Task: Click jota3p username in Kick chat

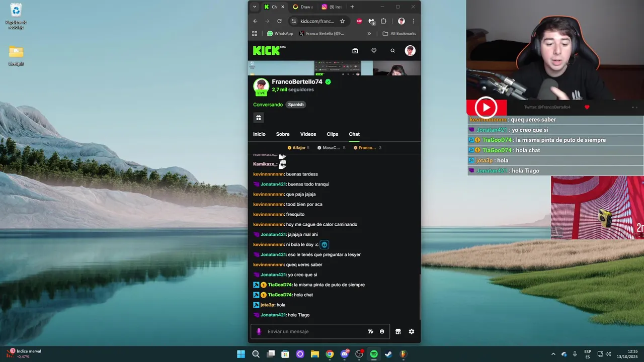Action: click(x=268, y=305)
